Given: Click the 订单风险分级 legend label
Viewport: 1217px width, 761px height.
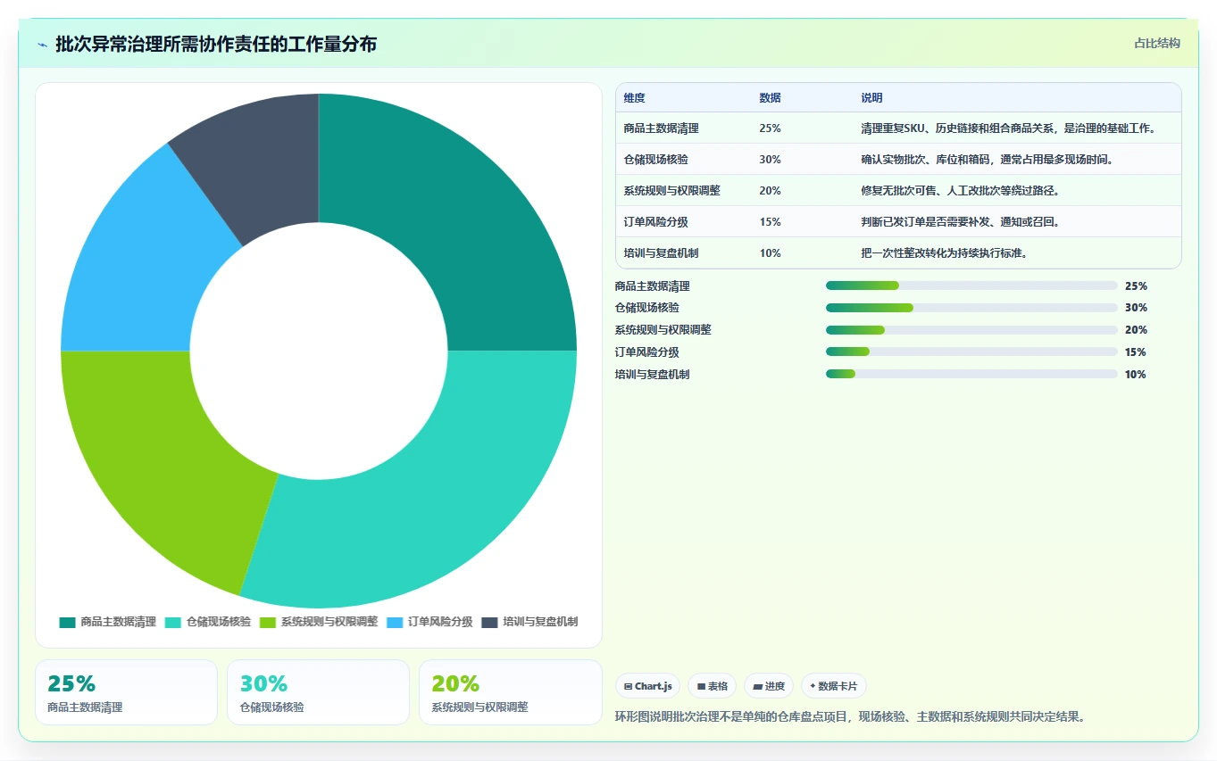Looking at the screenshot, I should tap(440, 622).
